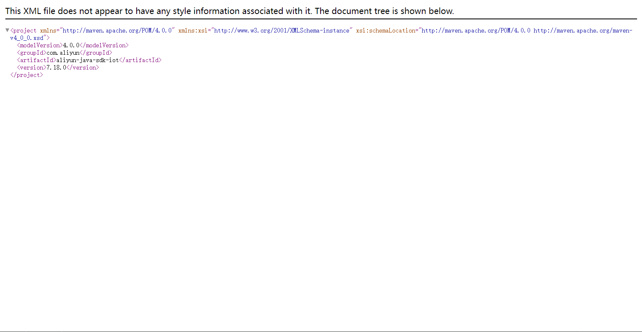Select the version value 7.18.0
The height and width of the screenshot is (332, 642).
click(56, 67)
